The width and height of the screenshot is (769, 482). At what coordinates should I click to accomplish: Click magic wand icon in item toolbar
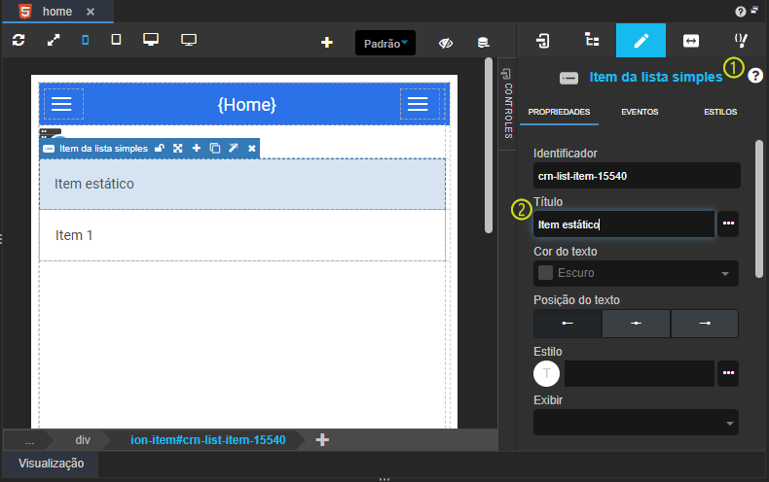(x=234, y=148)
